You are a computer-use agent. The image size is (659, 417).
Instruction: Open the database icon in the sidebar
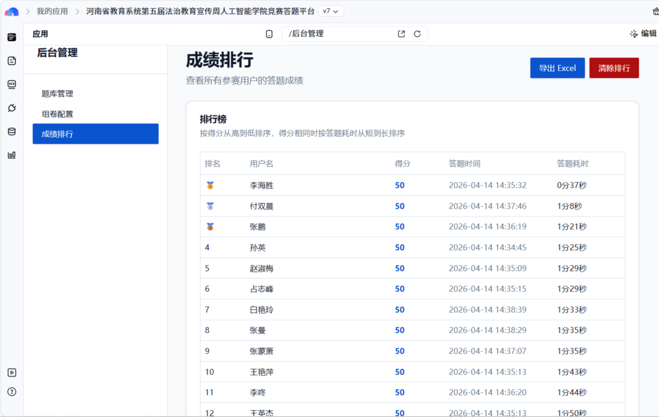pos(12,131)
